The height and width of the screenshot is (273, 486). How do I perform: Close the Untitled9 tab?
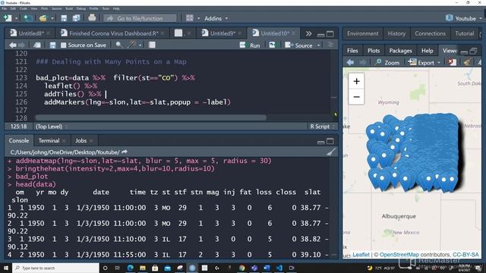(x=240, y=33)
